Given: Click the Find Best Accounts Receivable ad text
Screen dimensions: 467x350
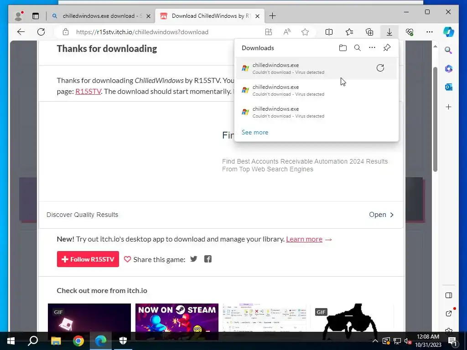Looking at the screenshot, I should pos(305,165).
